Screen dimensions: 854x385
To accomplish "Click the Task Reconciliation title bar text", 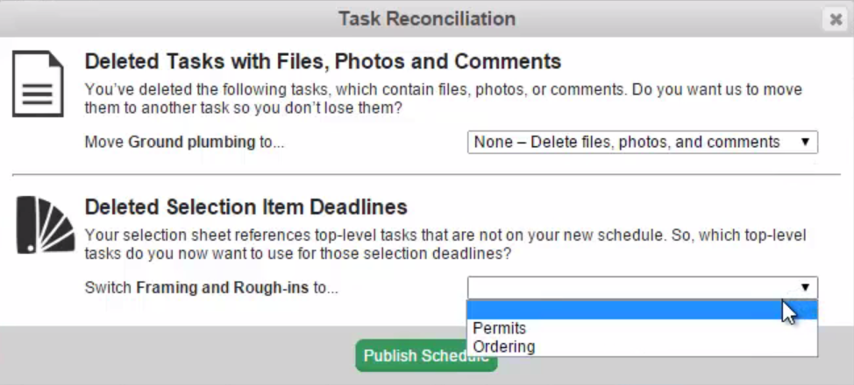I will [x=427, y=18].
